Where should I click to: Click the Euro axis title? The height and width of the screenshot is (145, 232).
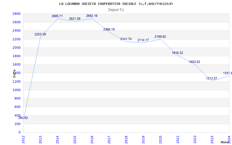[14, 74]
